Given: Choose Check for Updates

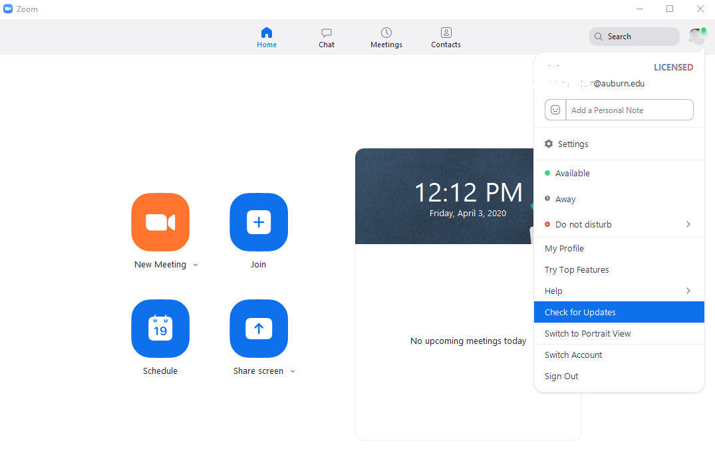Looking at the screenshot, I should point(619,312).
